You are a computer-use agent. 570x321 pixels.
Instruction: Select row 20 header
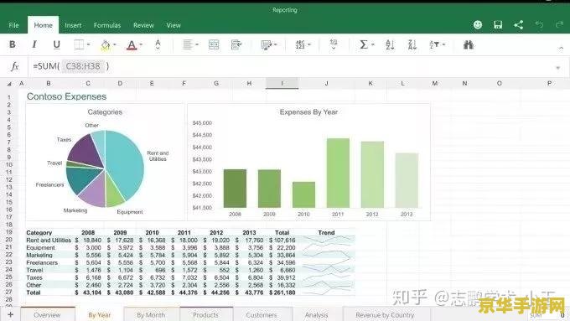point(9,239)
